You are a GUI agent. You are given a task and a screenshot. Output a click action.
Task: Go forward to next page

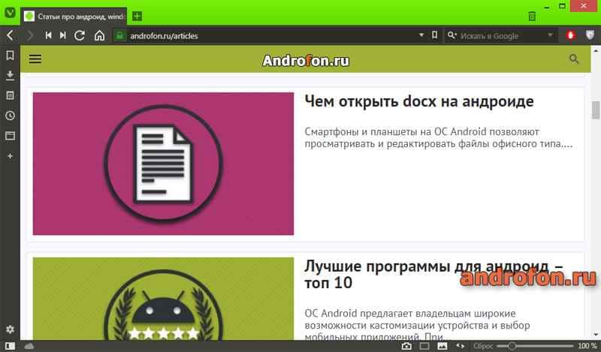[30, 35]
